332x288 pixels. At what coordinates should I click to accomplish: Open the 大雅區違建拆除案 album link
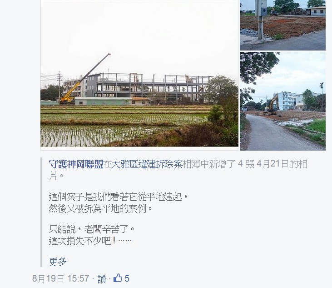143,164
